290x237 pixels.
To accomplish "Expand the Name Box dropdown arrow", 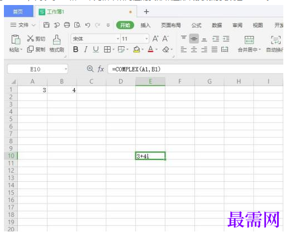I will (x=66, y=69).
